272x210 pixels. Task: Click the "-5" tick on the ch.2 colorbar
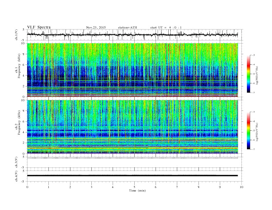[x=253, y=131]
